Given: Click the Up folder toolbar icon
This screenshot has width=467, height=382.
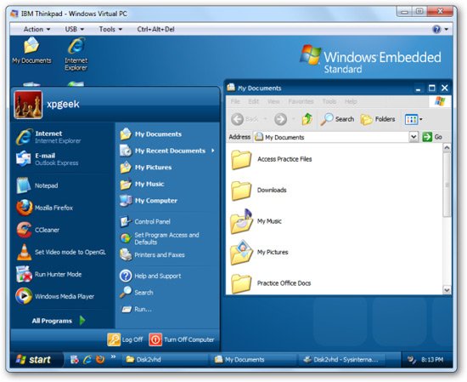Looking at the screenshot, I should tap(307, 119).
